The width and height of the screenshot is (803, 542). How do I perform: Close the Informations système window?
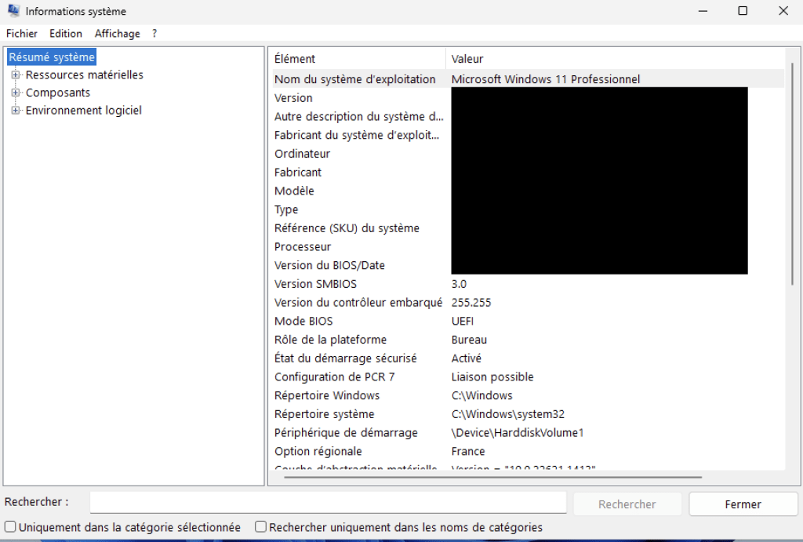click(783, 11)
